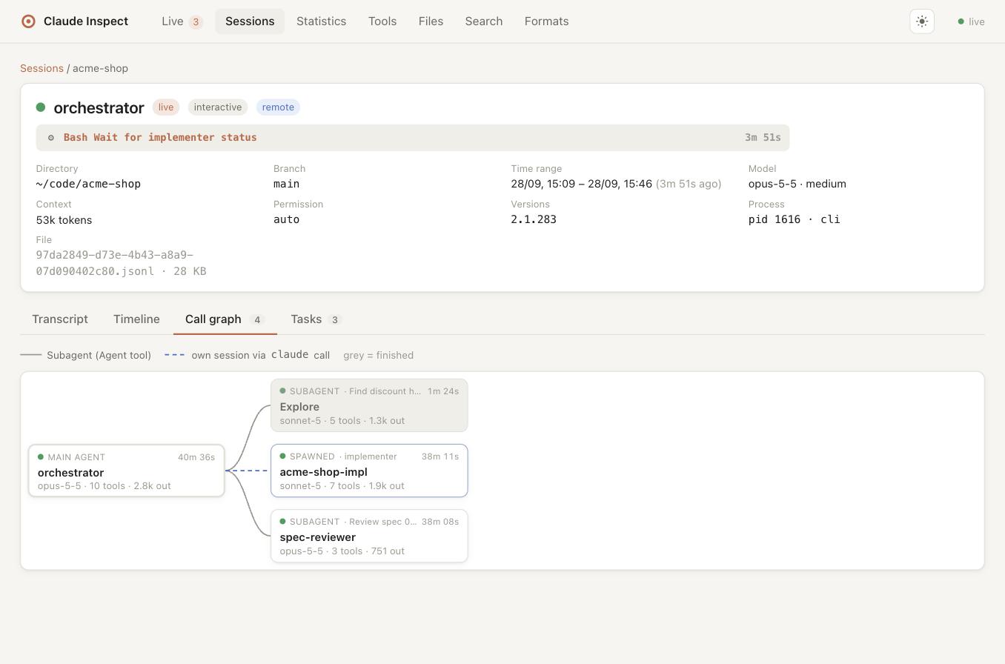Click the model value 'opus-5-5 · medium'
This screenshot has width=1005, height=664.
(797, 184)
